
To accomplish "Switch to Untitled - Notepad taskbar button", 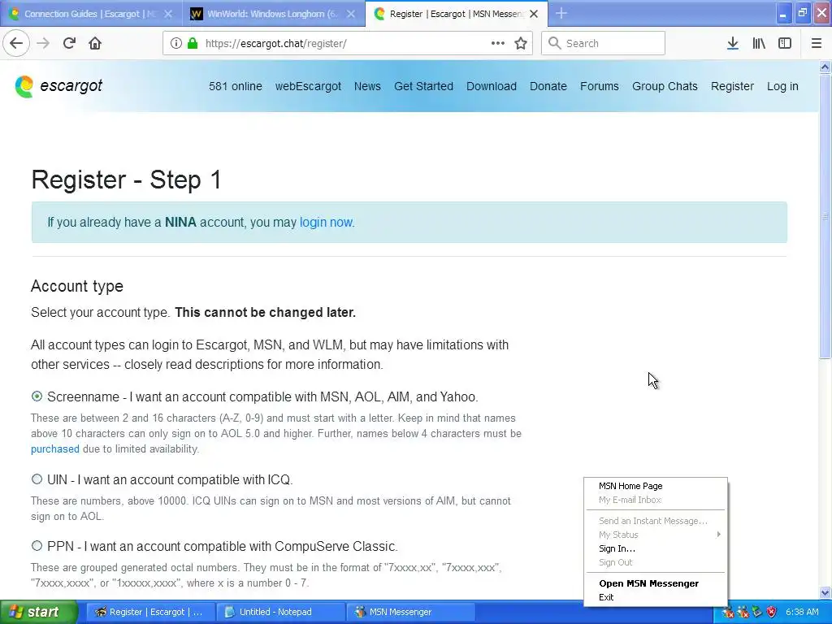I will click(x=280, y=612).
